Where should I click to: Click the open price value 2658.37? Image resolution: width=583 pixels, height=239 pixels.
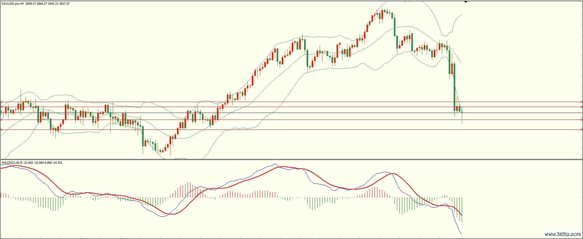(31, 4)
